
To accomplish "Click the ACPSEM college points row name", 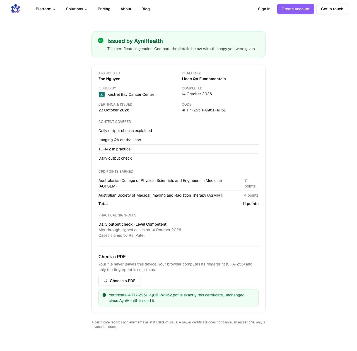I will tap(160, 183).
